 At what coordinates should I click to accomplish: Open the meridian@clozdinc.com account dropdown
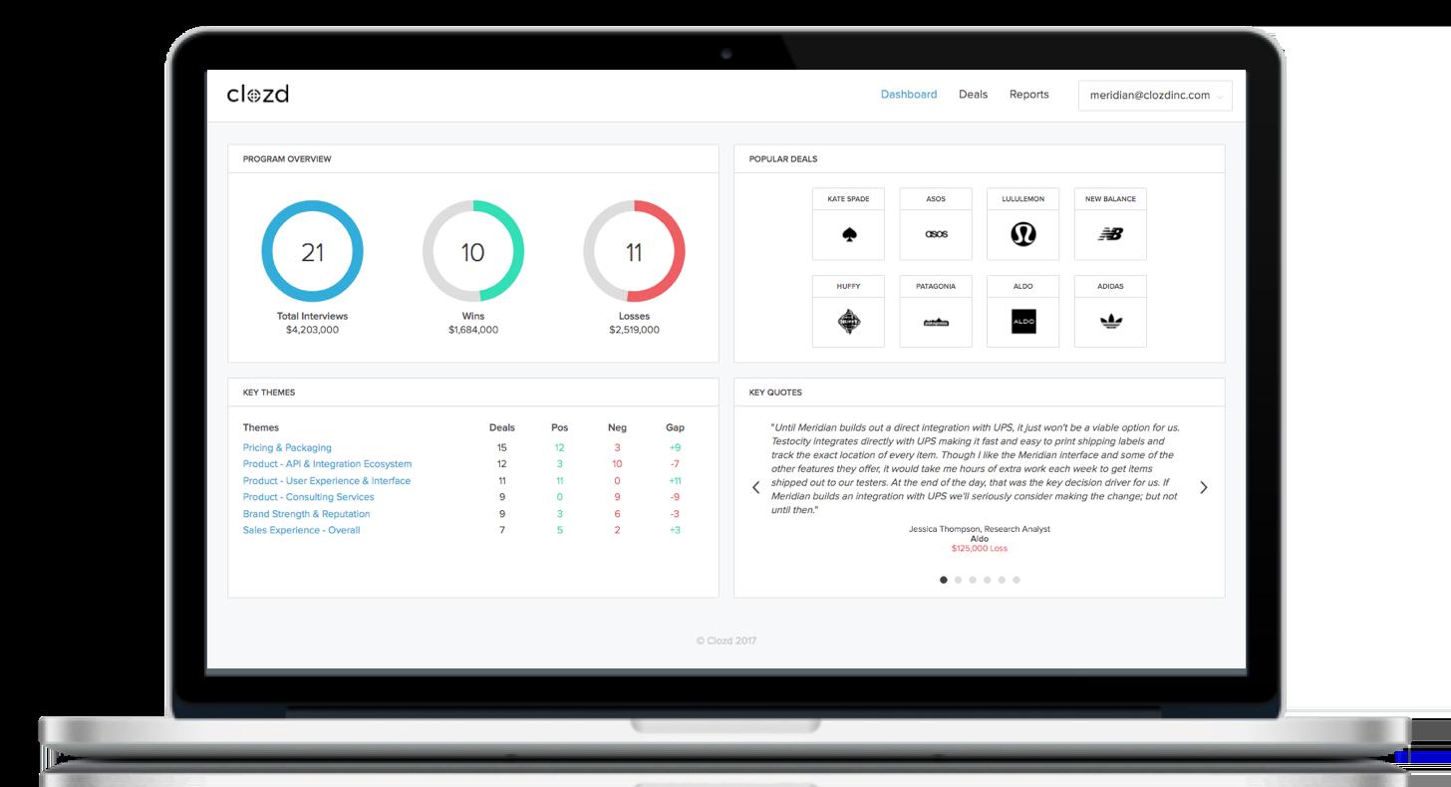click(x=1155, y=95)
